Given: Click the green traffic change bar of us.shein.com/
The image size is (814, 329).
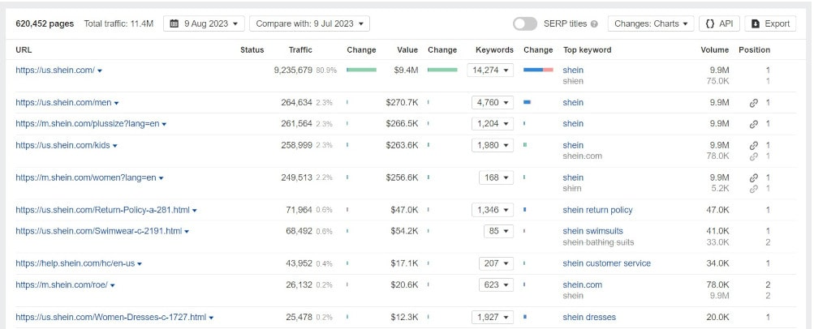Looking at the screenshot, I should point(361,70).
